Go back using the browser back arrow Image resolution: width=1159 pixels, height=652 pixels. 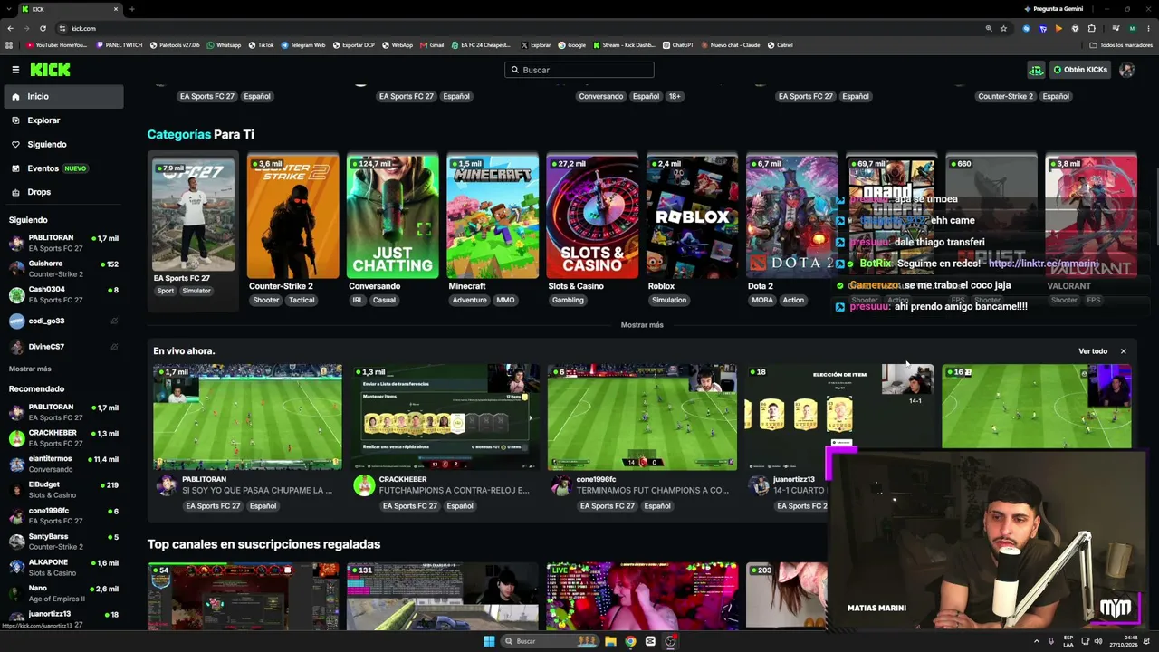[10, 28]
